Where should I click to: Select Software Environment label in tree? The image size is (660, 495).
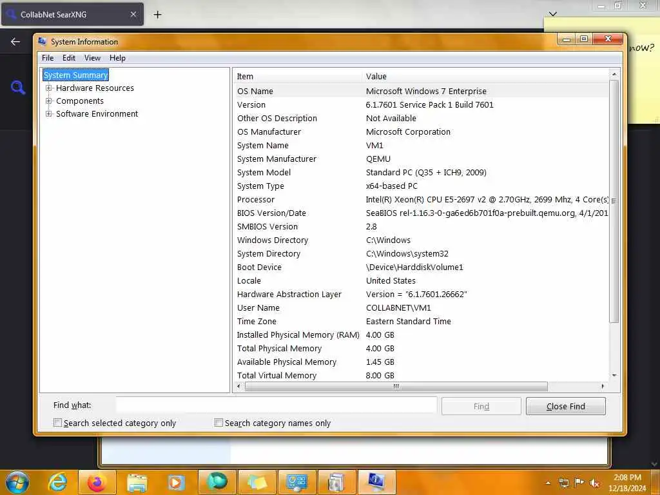[97, 113]
